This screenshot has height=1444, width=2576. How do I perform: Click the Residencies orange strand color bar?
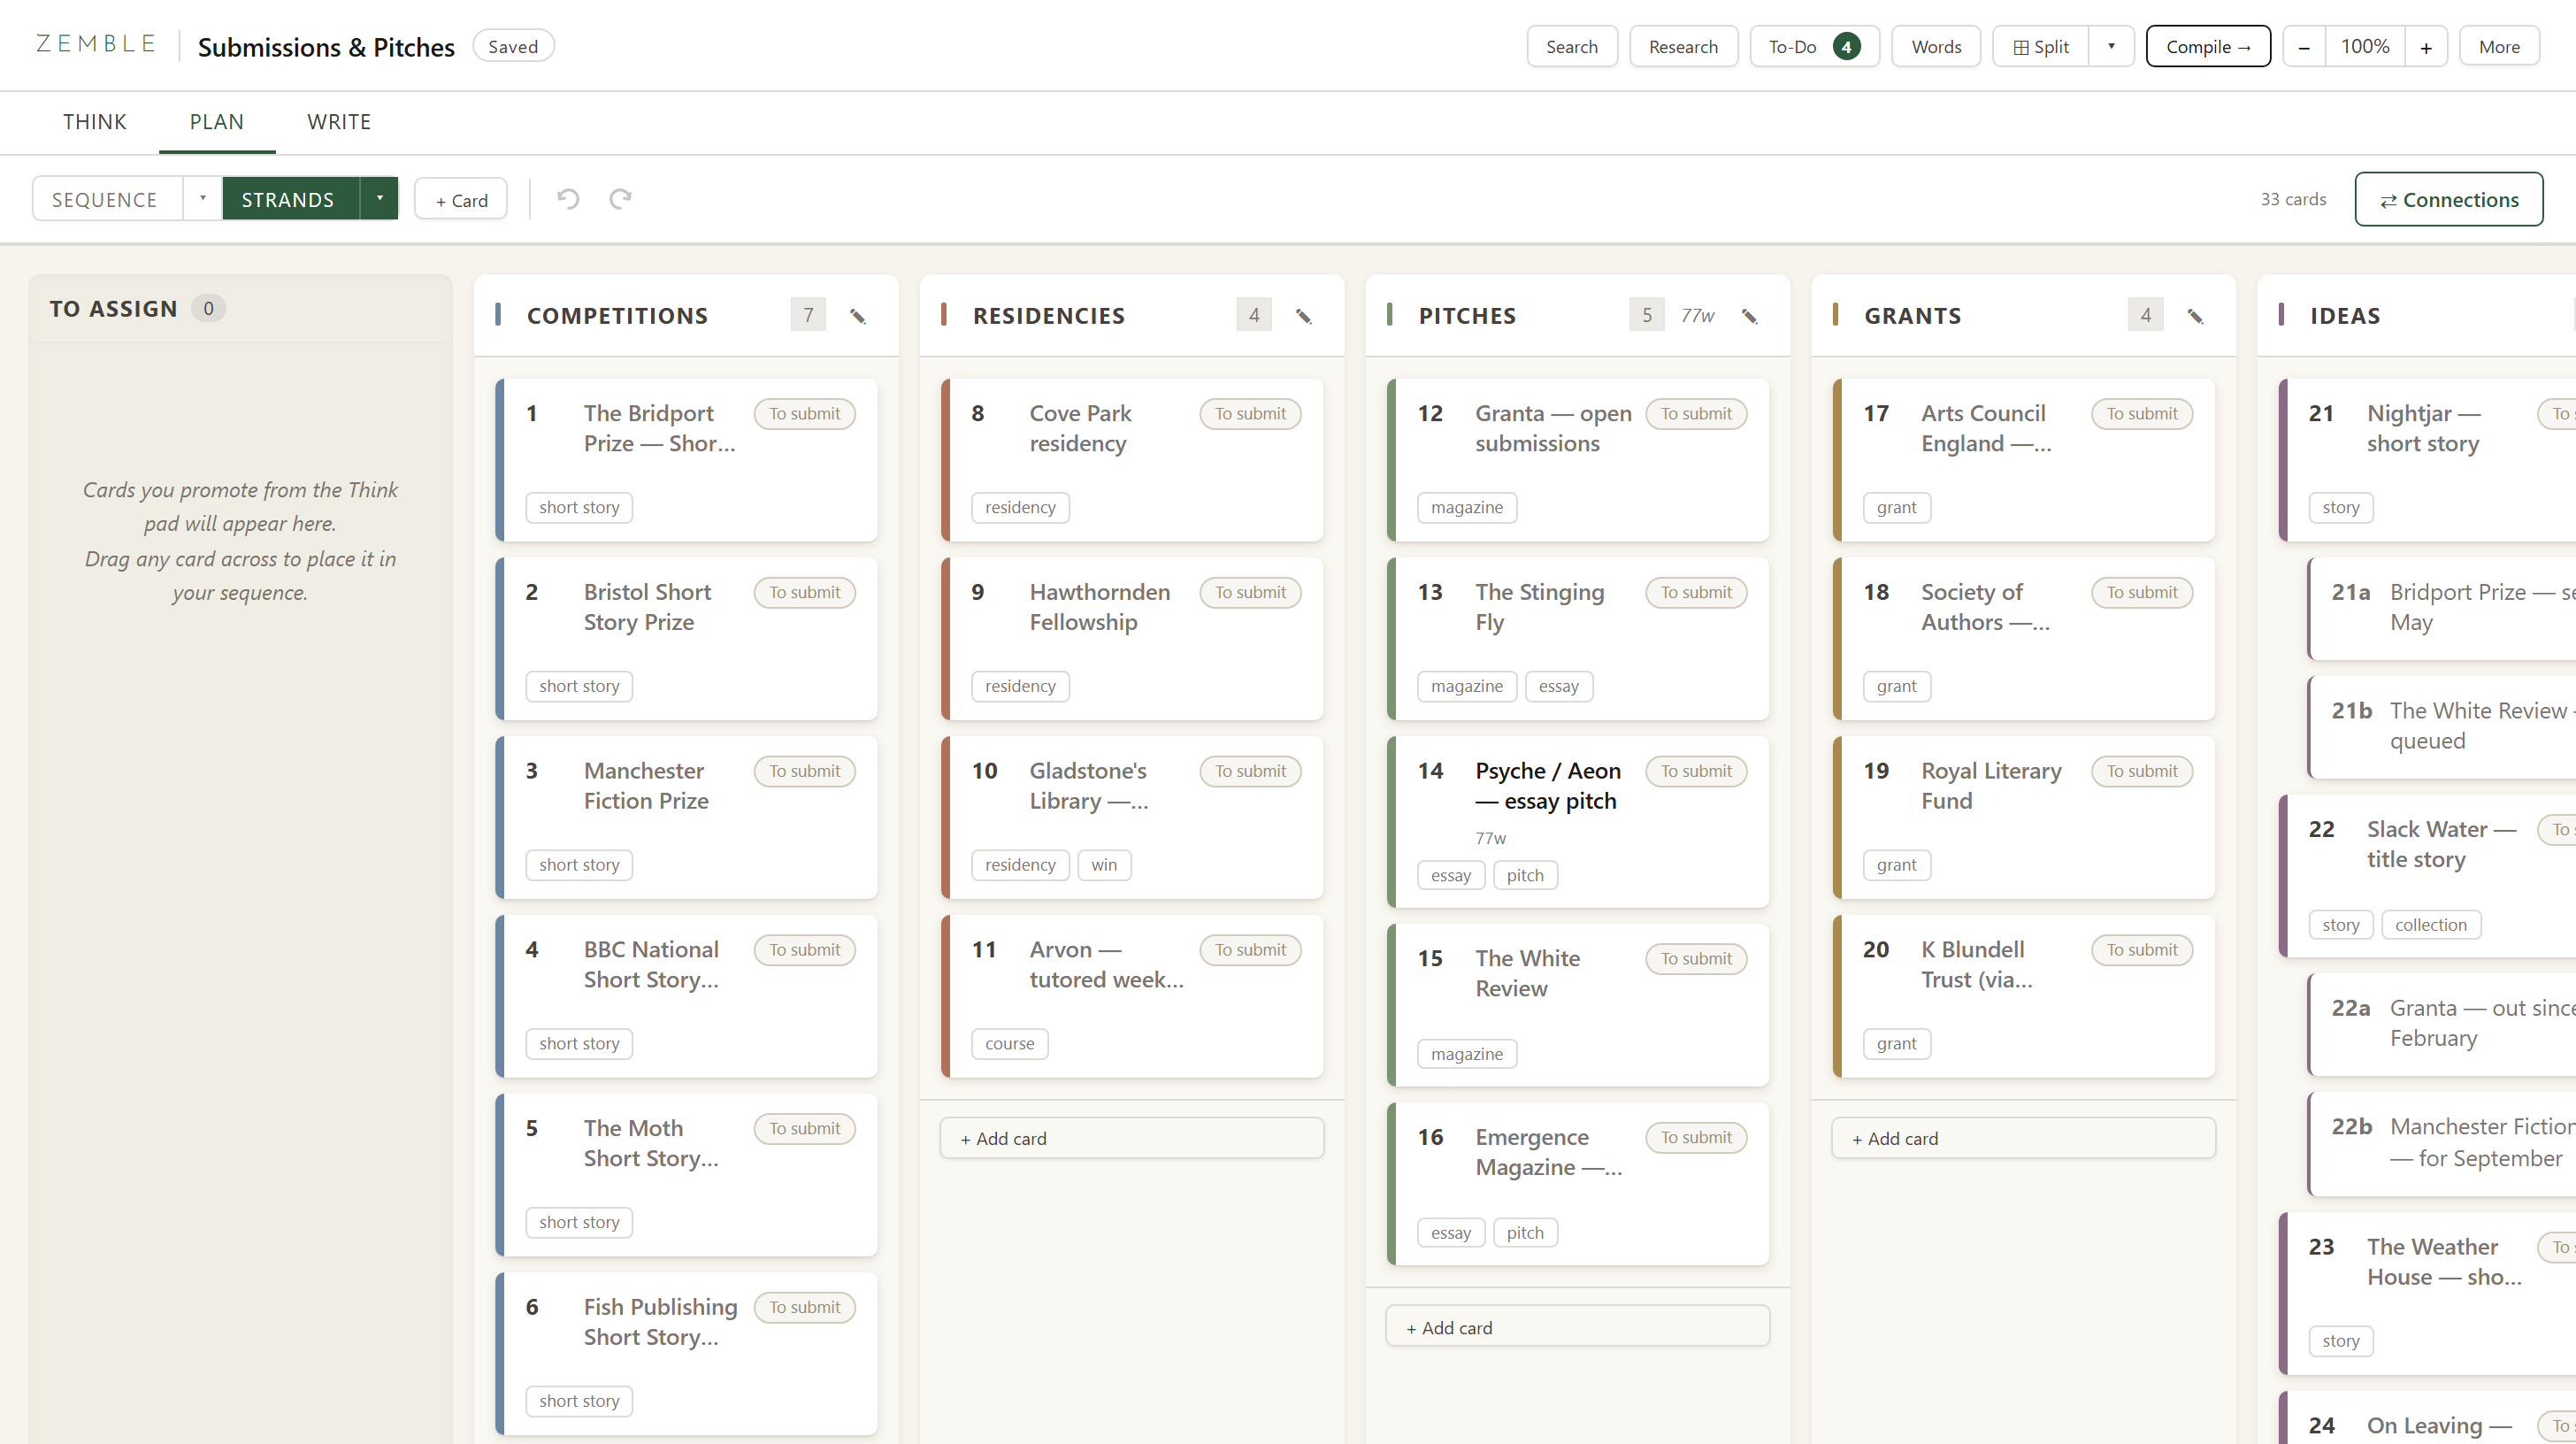(x=944, y=315)
